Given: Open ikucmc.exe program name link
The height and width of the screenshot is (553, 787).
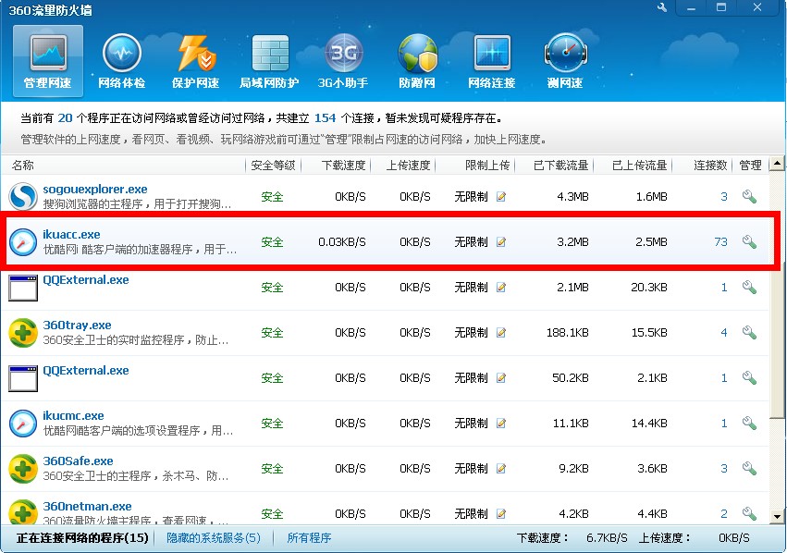Looking at the screenshot, I should 73,415.
